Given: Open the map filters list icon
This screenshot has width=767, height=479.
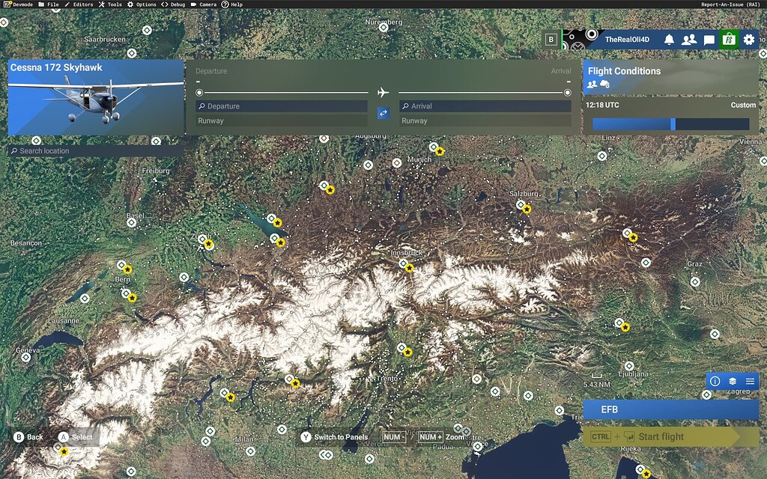Looking at the screenshot, I should [x=750, y=381].
